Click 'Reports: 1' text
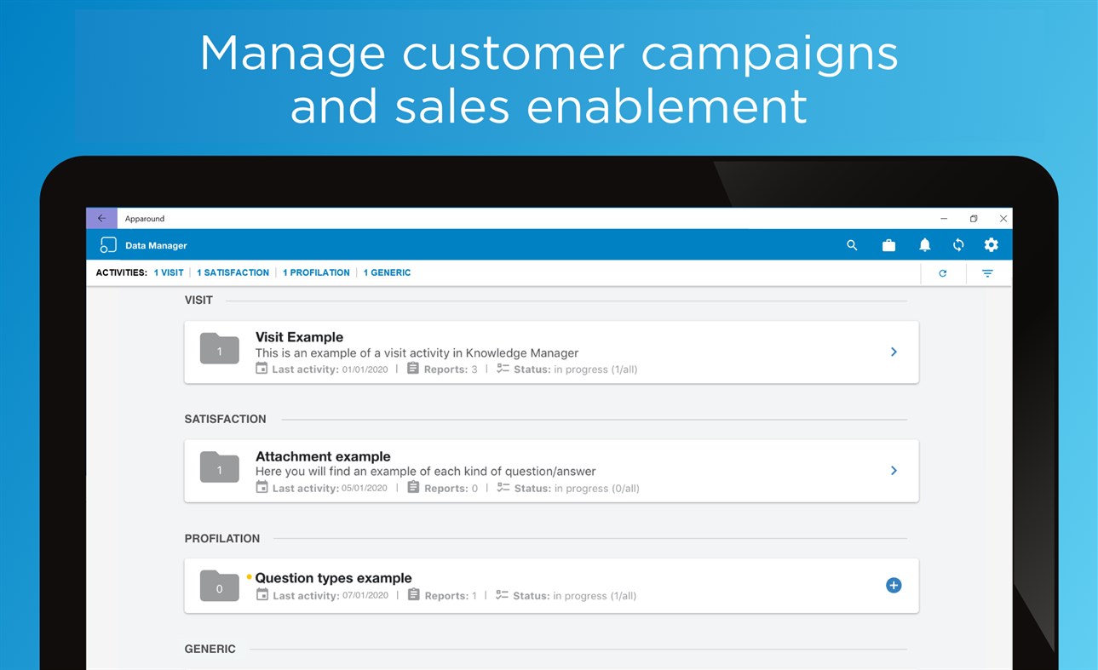Image resolution: width=1098 pixels, height=670 pixels. click(451, 595)
